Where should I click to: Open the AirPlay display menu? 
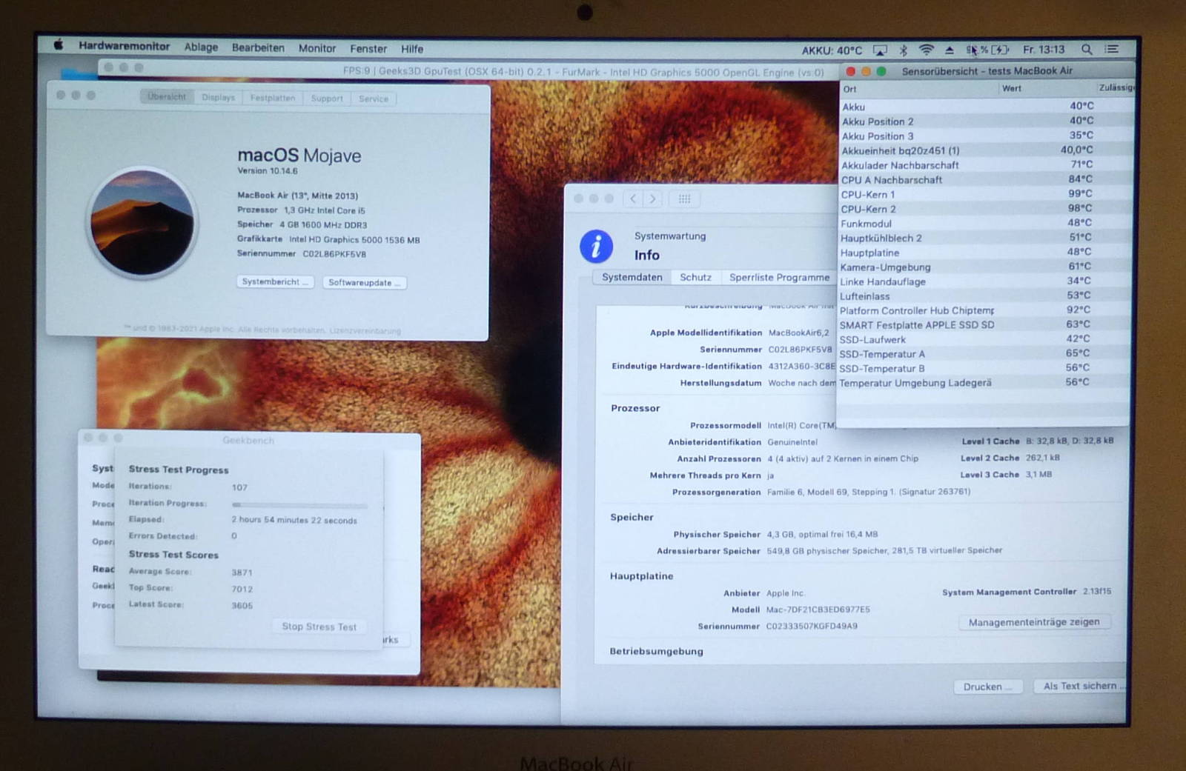pos(880,50)
